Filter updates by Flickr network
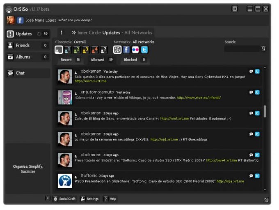The height and width of the screenshot is (210, 279). tap(135, 50)
